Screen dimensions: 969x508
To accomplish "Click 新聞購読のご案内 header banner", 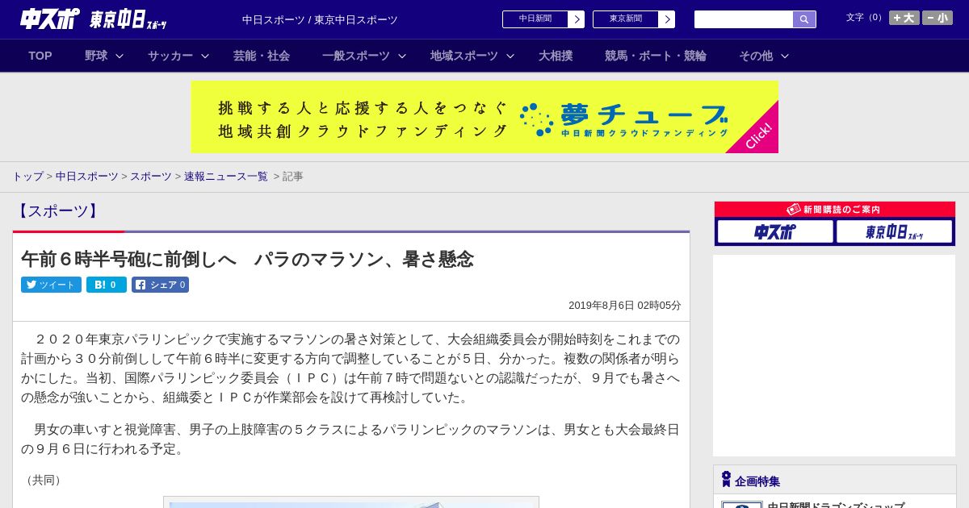I will pyautogui.click(x=835, y=209).
